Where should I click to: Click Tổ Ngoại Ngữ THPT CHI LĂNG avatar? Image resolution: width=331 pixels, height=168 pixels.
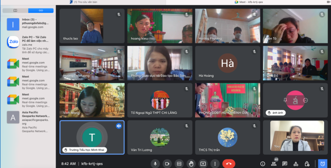(x=160, y=100)
